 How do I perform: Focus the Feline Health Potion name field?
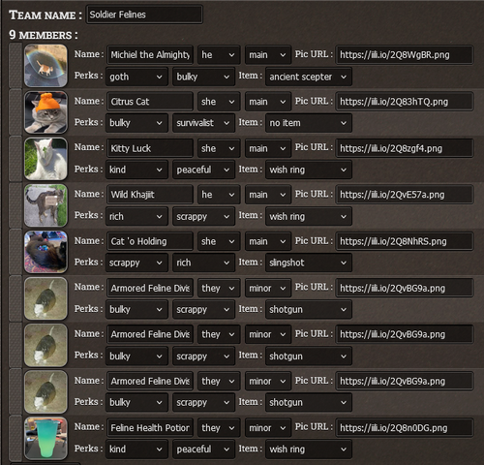150,428
